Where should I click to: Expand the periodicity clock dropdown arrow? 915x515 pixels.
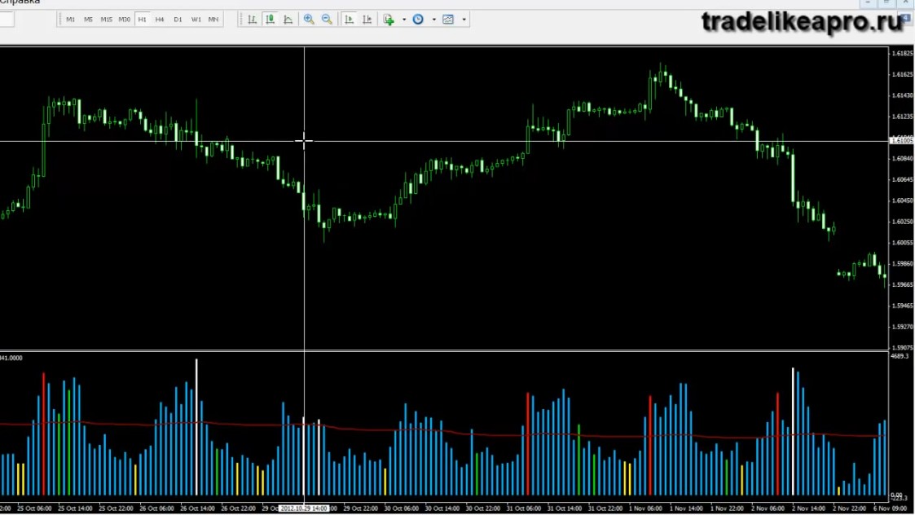click(x=433, y=20)
